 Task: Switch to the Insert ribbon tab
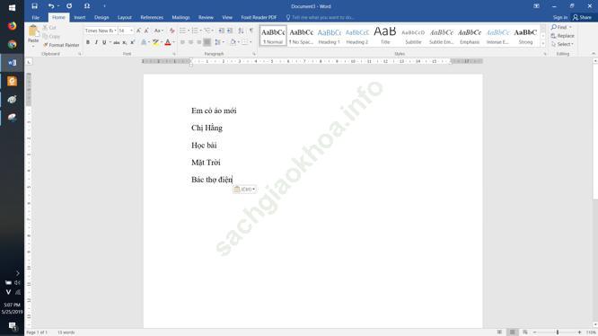point(80,18)
